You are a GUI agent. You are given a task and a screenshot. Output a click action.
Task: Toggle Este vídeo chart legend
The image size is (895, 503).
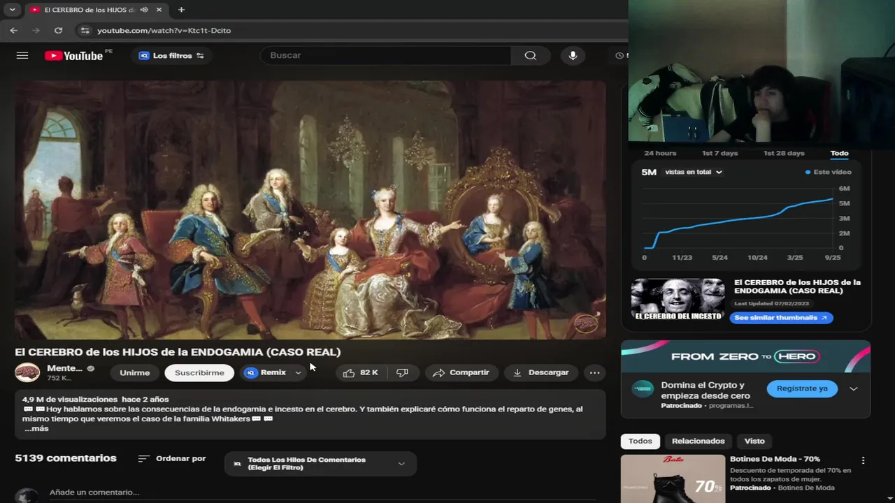829,172
